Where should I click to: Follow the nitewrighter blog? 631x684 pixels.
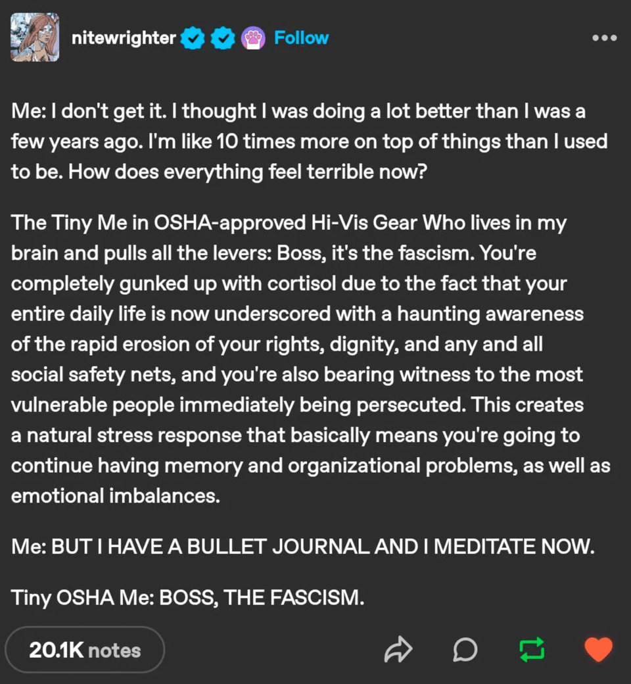(301, 37)
